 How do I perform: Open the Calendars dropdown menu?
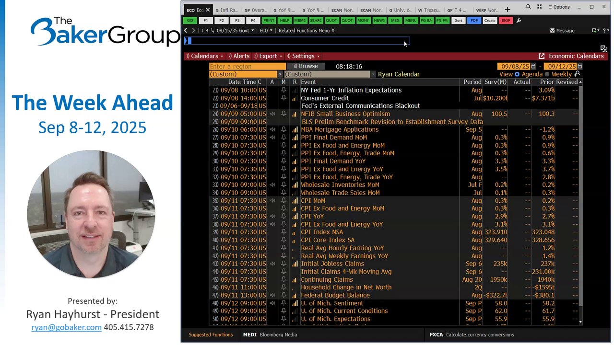204,56
